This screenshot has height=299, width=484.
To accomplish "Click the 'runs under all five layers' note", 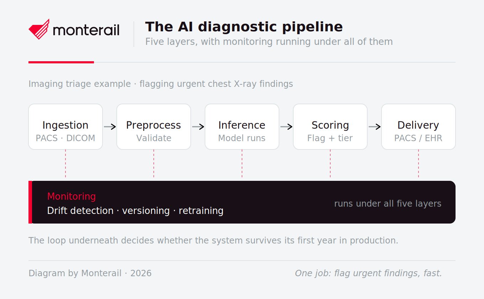I will (388, 204).
